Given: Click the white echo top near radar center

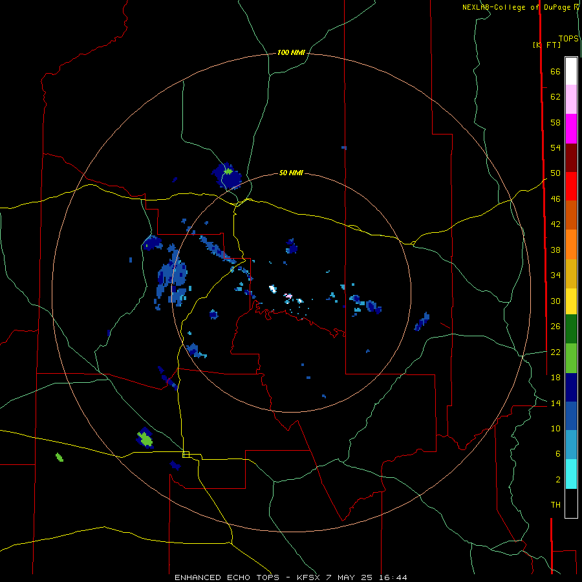Looking at the screenshot, I should (x=273, y=289).
